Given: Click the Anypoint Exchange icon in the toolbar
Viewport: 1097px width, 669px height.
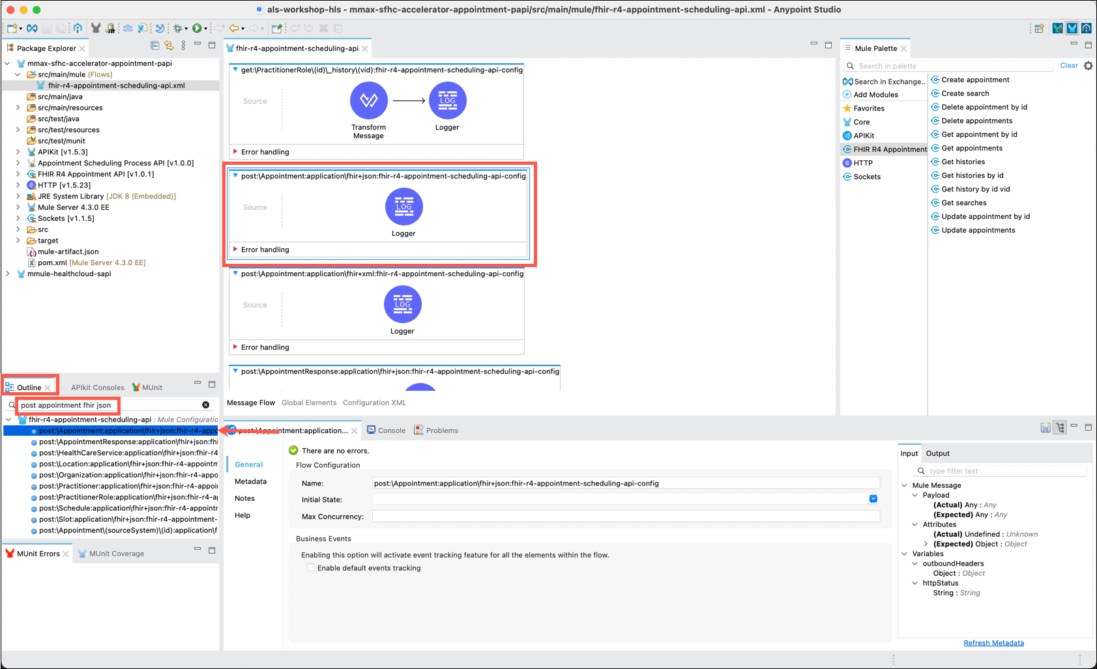Looking at the screenshot, I should (32, 29).
